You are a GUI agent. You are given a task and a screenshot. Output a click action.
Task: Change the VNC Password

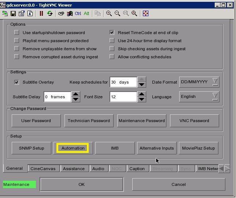pyautogui.click(x=194, y=121)
